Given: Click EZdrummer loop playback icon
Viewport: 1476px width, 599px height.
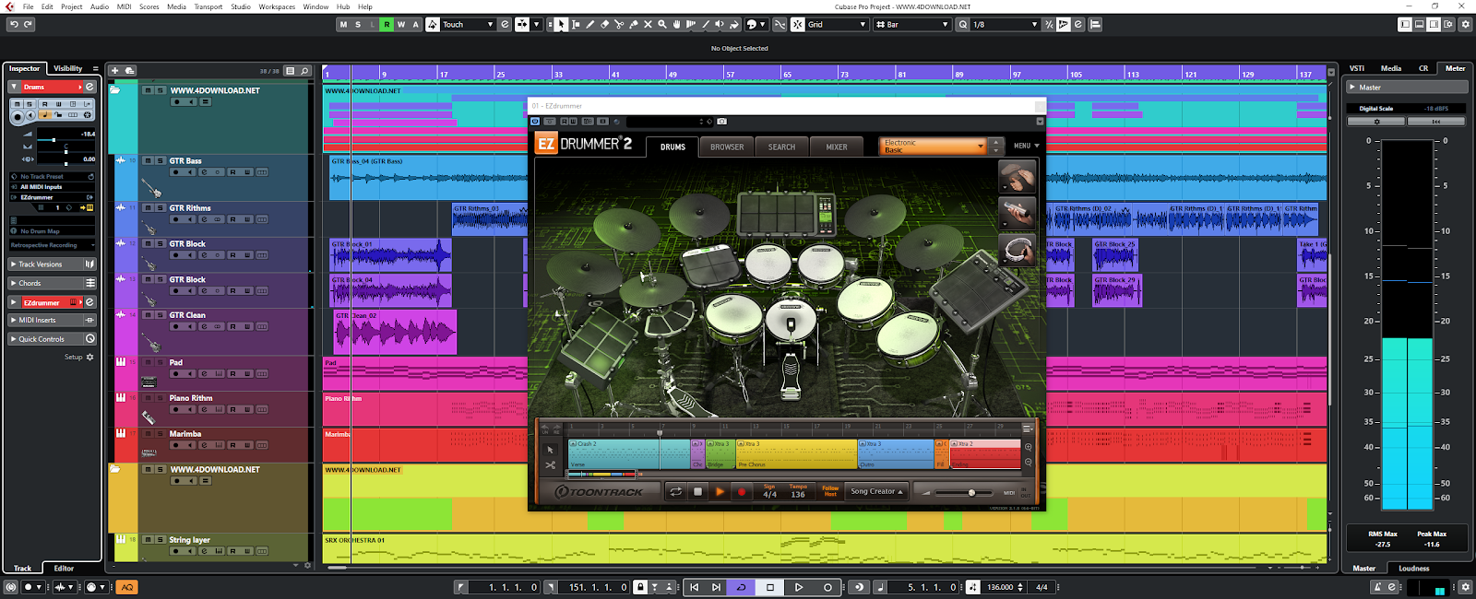Looking at the screenshot, I should 675,492.
